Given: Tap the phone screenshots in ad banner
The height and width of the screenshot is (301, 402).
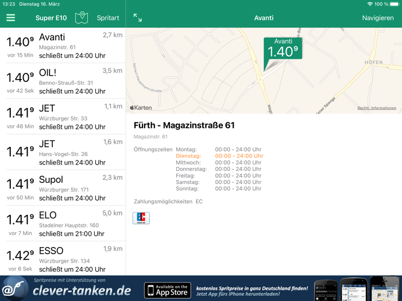Looking at the screenshot, I should coord(357,289).
